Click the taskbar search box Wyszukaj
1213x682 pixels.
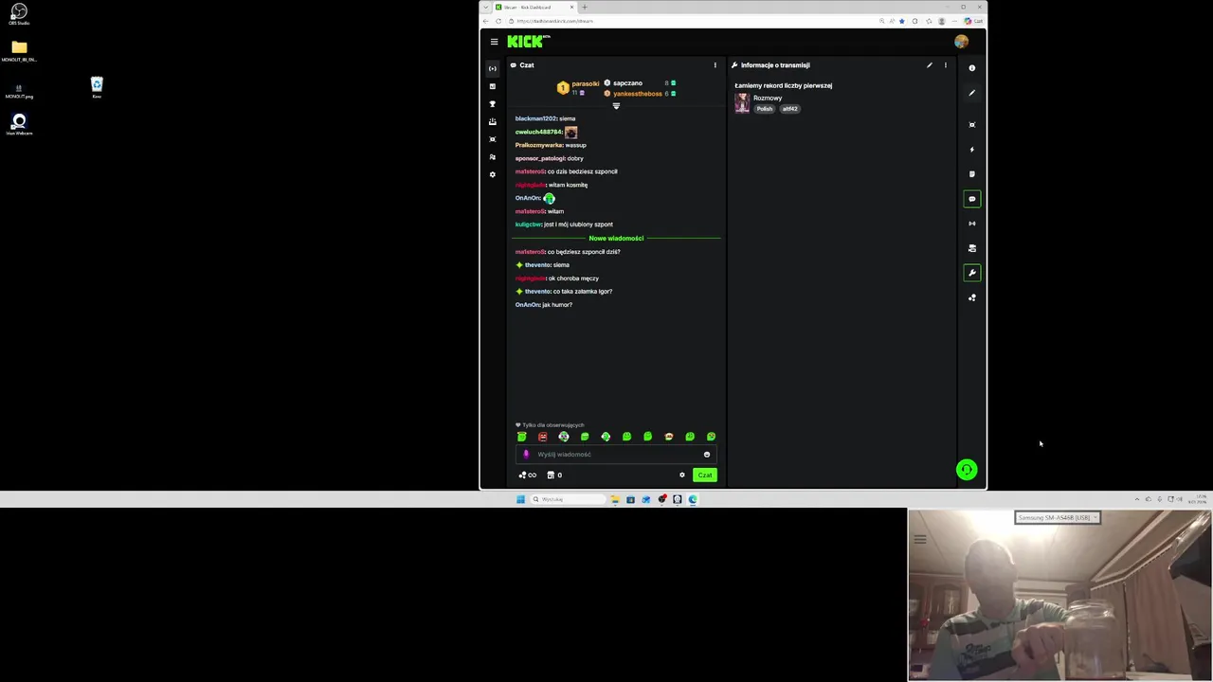pos(569,499)
